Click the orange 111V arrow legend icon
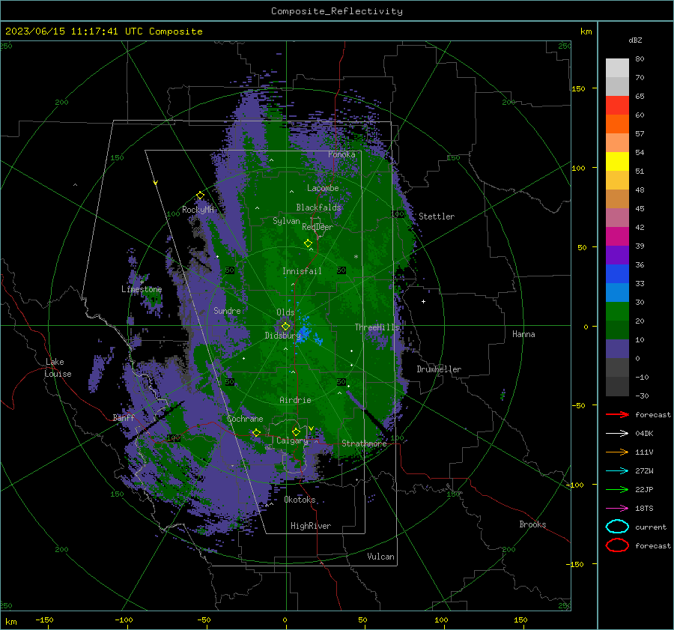The width and height of the screenshot is (674, 630). [x=617, y=452]
